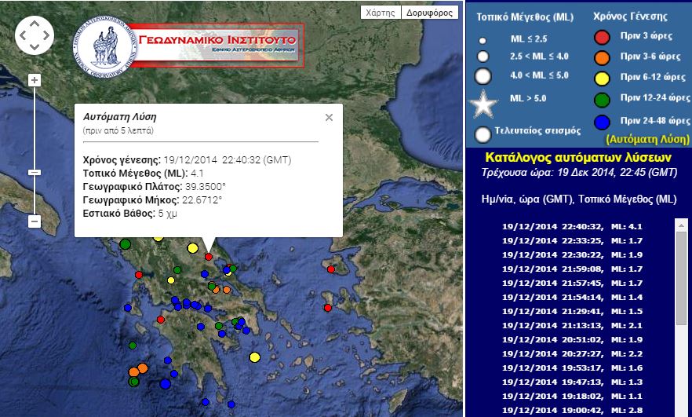Select the red epicenter marker under the popup pointer
Viewport: 692px width, 417px height.
209,257
